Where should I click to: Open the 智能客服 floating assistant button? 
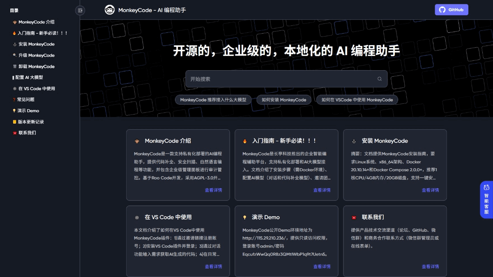(x=486, y=200)
